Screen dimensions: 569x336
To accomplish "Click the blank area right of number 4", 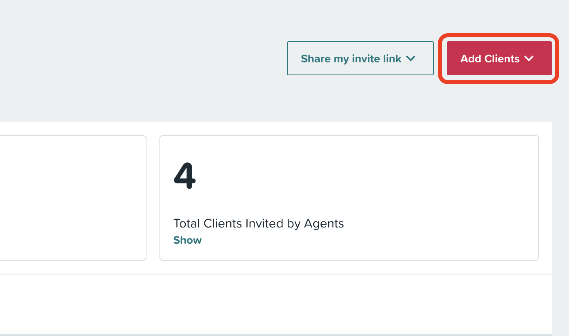I will [x=364, y=177].
